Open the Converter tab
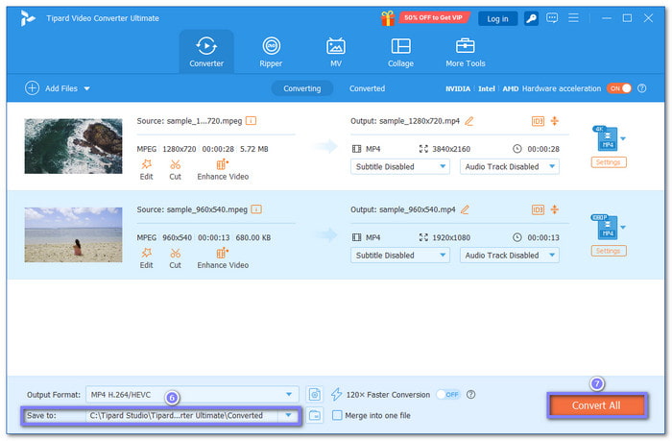Image resolution: width=672 pixels, height=441 pixels. coord(206,52)
